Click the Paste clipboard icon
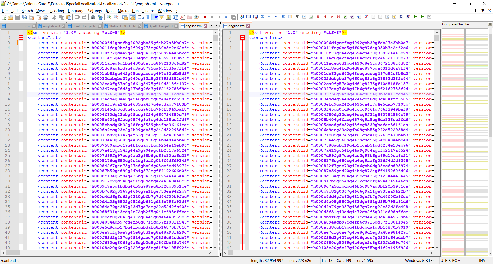 68,17
